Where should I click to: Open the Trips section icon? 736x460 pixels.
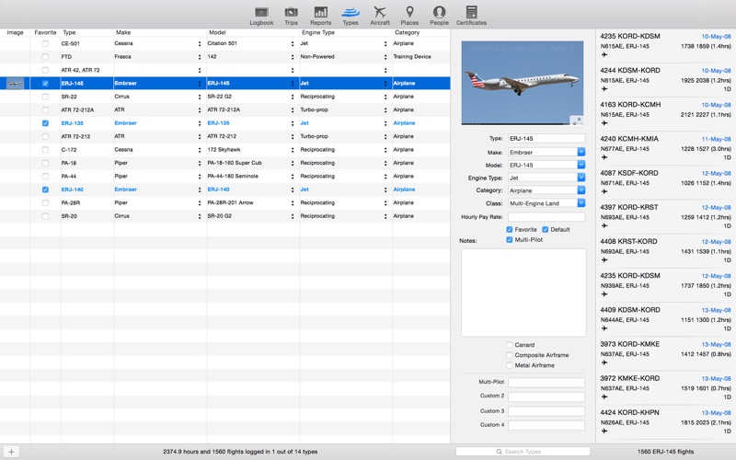pyautogui.click(x=291, y=14)
